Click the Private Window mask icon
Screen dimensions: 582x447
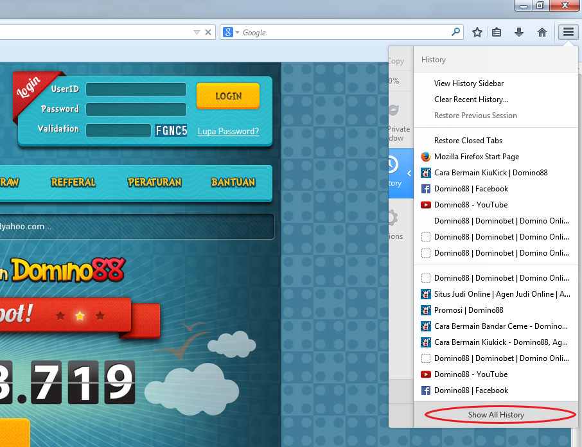393,110
